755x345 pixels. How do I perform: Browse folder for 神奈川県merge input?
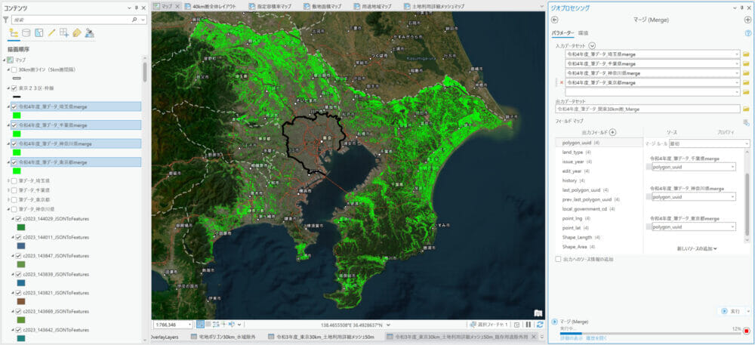746,73
